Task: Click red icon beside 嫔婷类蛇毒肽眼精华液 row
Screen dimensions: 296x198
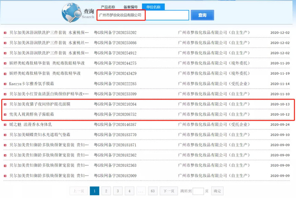Action: (x=5, y=64)
